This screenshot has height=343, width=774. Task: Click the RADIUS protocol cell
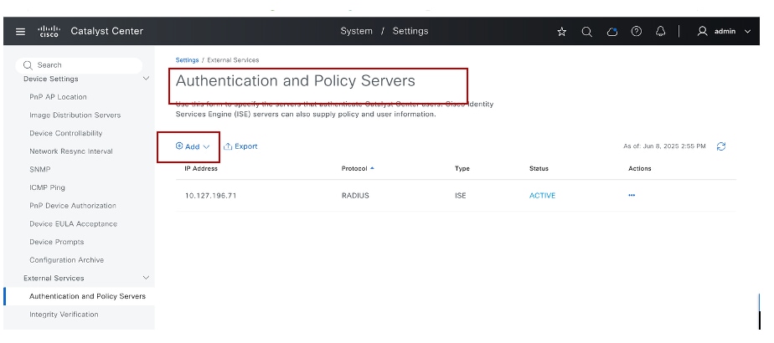pyautogui.click(x=355, y=196)
